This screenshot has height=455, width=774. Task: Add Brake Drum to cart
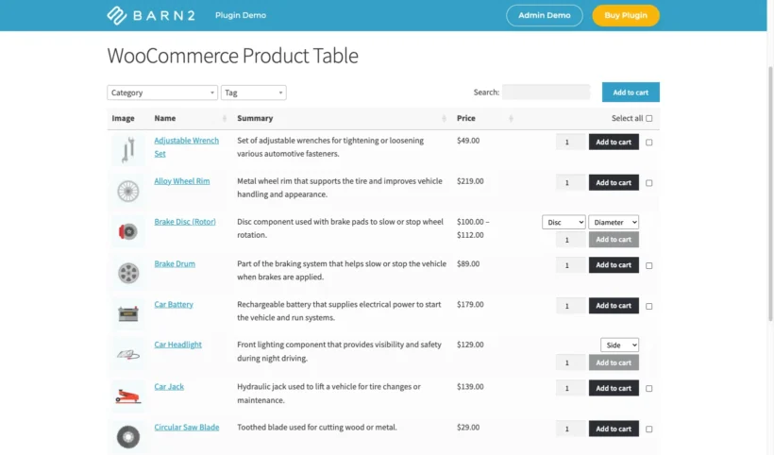tap(614, 265)
